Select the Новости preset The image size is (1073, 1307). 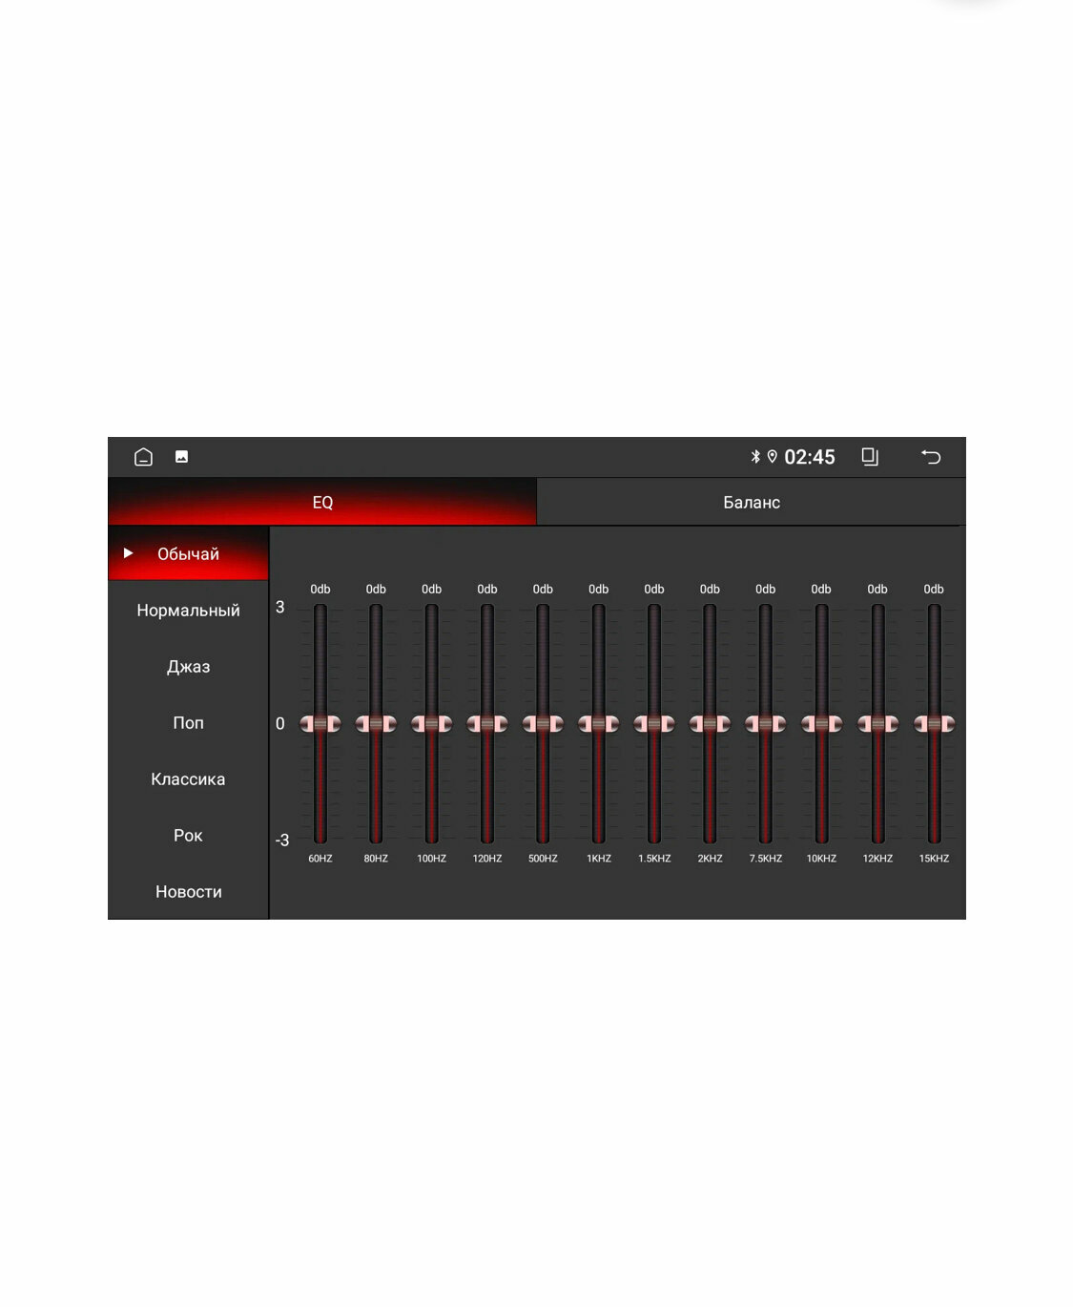coord(189,891)
